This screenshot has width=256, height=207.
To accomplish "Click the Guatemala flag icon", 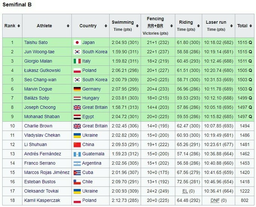I will (x=76, y=154).
